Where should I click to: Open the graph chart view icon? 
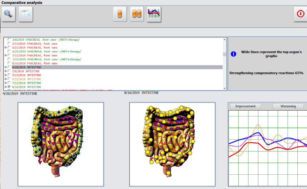[x=154, y=14]
